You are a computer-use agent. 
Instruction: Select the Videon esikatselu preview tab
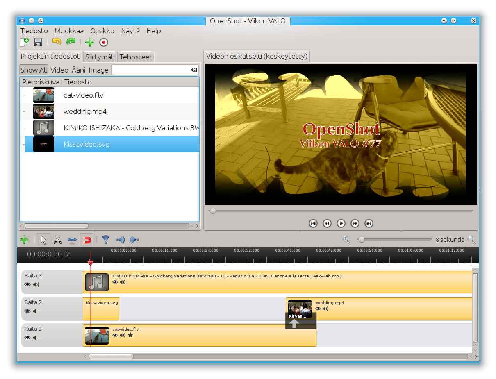point(257,56)
